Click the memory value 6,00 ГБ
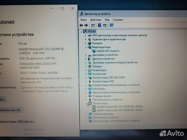 (x=24, y=58)
